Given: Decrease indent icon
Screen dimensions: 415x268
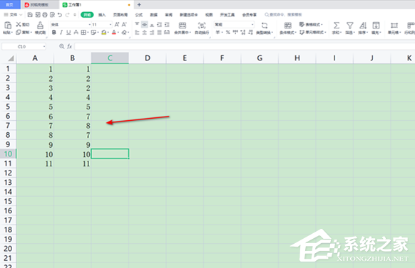Looking at the screenshot, I should tap(159, 25).
